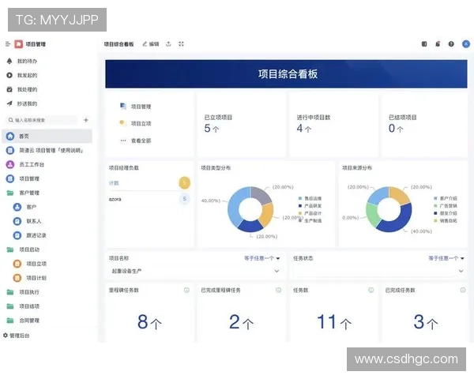Collapse sidebar with hamburger menu icon

point(8,44)
